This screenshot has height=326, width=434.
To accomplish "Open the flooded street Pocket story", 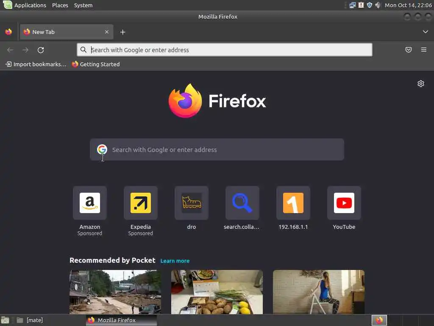I will click(115, 292).
